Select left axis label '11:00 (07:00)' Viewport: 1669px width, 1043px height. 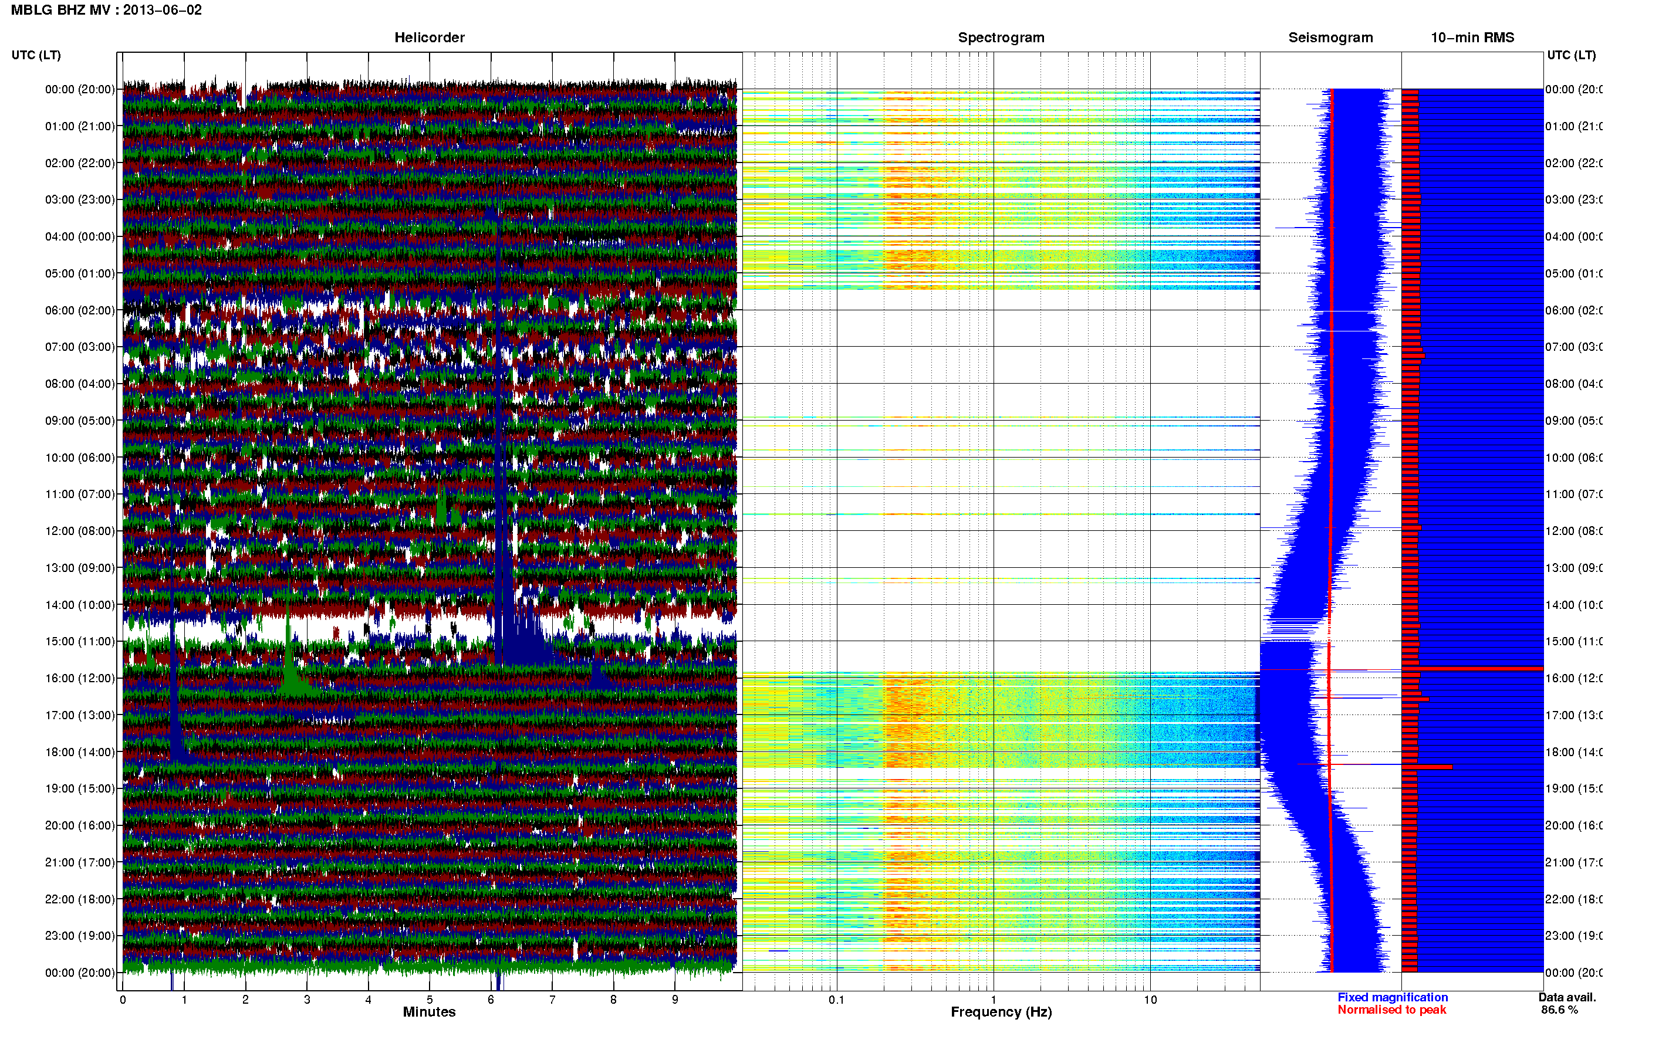pos(80,495)
